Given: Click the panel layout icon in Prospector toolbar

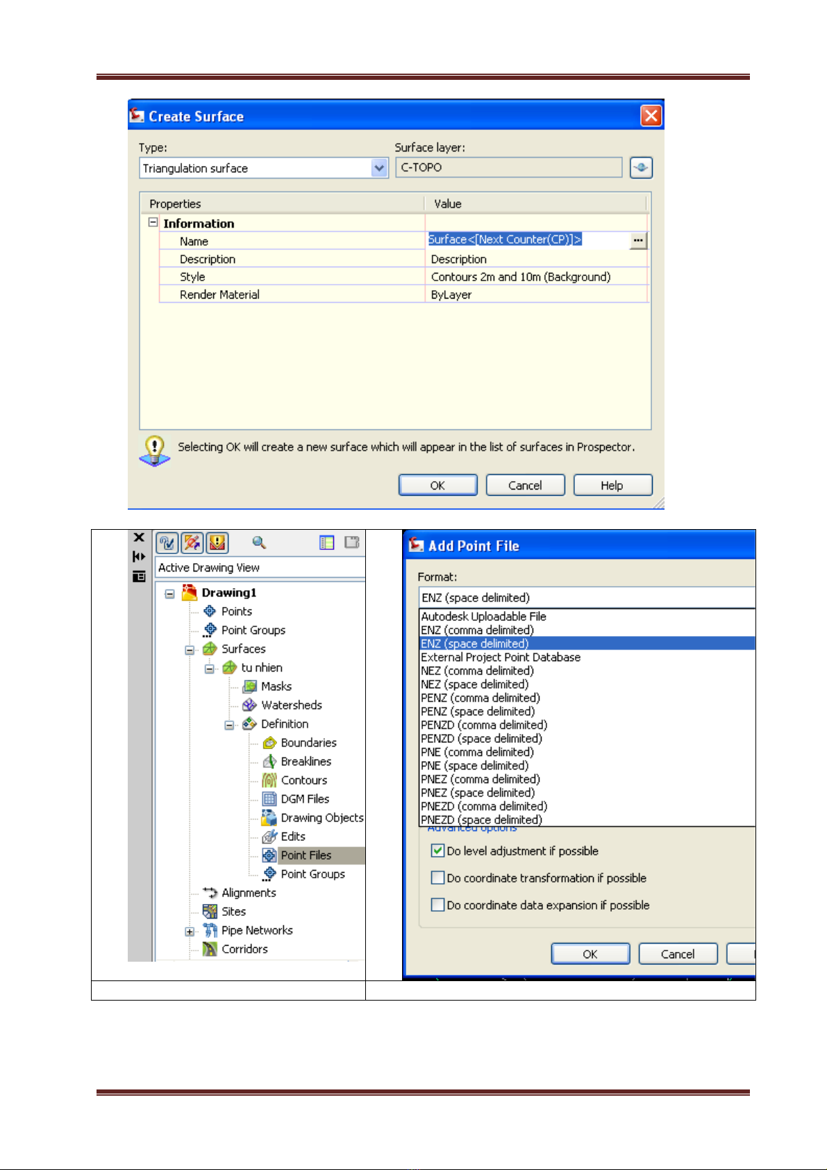Looking at the screenshot, I should (326, 542).
